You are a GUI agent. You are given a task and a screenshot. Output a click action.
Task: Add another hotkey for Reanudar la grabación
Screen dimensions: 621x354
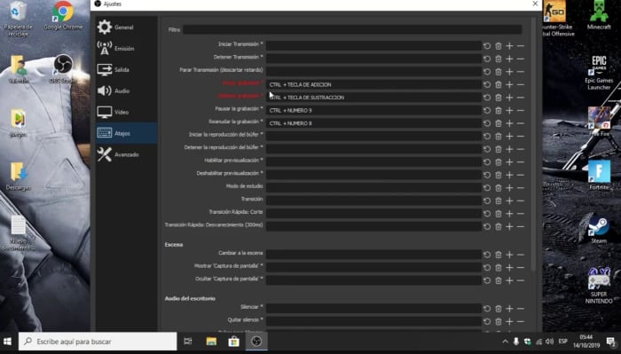pyautogui.click(x=509, y=123)
